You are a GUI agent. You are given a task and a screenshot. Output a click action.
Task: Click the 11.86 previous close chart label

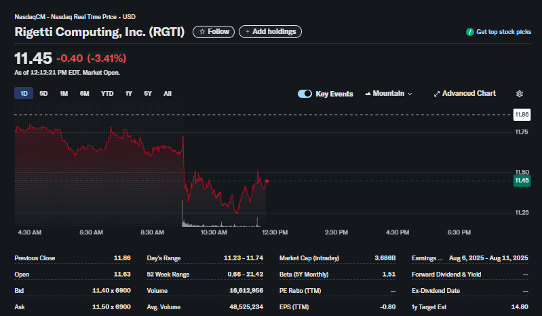(522, 115)
